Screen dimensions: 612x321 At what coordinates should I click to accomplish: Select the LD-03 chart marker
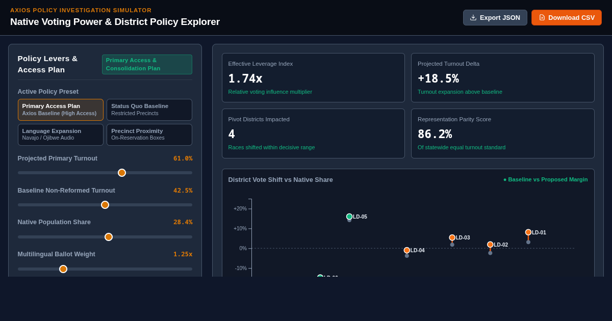tap(452, 237)
